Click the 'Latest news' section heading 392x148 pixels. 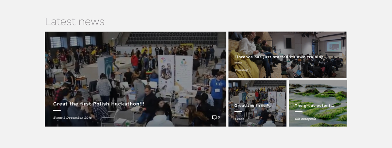[75, 22]
